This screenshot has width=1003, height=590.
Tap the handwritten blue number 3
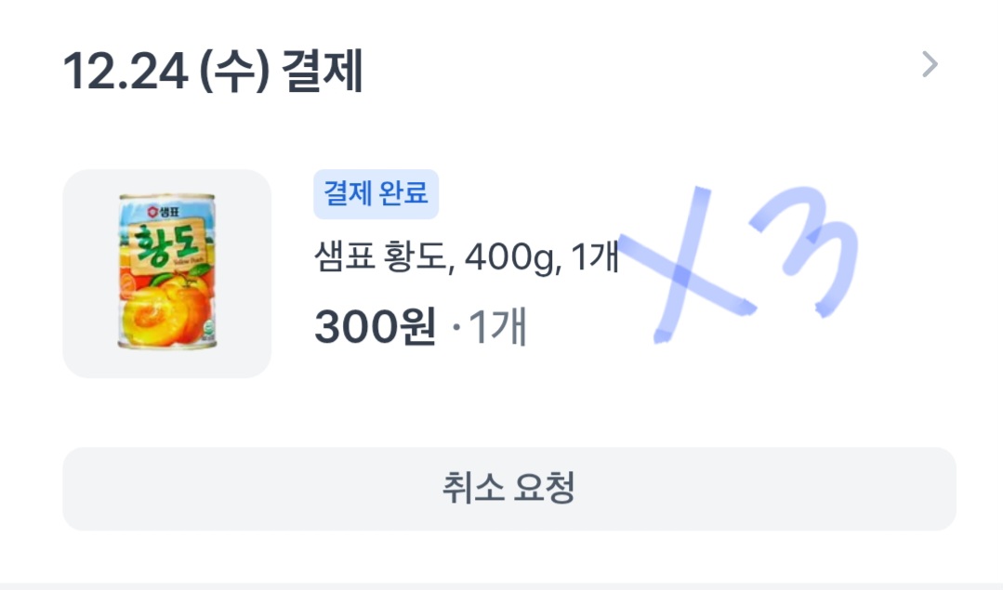click(807, 251)
